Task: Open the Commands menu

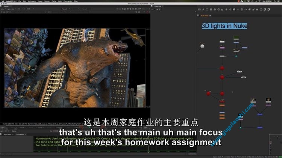Action: pyautogui.click(x=67, y=1)
